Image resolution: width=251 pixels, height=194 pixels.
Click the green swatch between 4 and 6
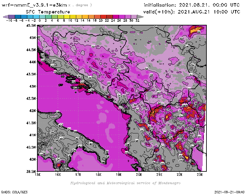[55, 16]
